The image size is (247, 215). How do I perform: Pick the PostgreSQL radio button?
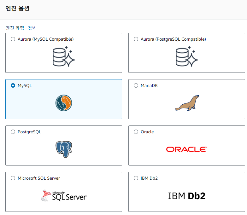coord(13,132)
